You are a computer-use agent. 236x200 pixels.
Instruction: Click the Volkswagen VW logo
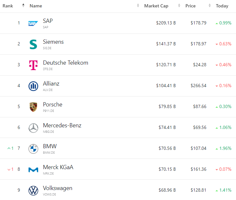[33, 190]
